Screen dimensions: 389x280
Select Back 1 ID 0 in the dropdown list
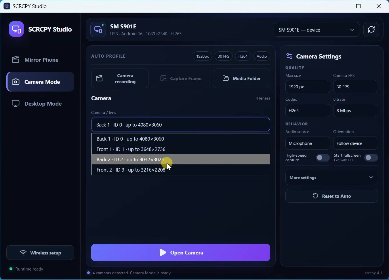point(181,139)
